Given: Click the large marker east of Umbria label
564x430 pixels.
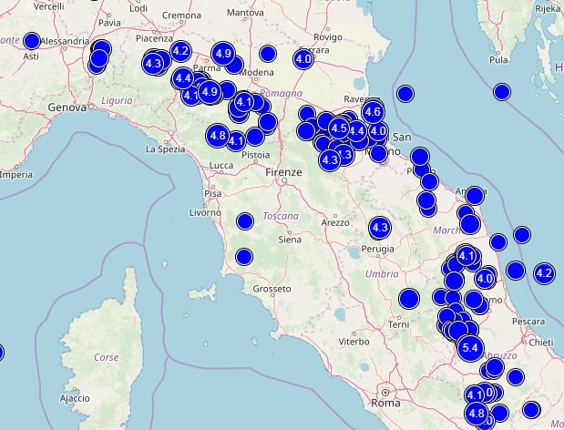Looking at the screenshot, I should coord(409,299).
